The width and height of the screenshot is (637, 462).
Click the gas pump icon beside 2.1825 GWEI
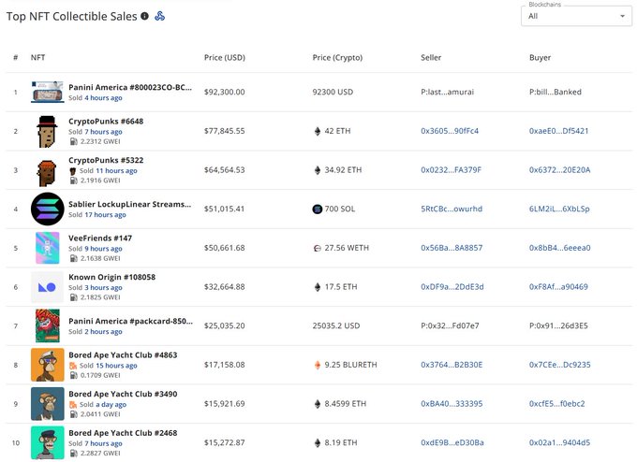point(73,297)
